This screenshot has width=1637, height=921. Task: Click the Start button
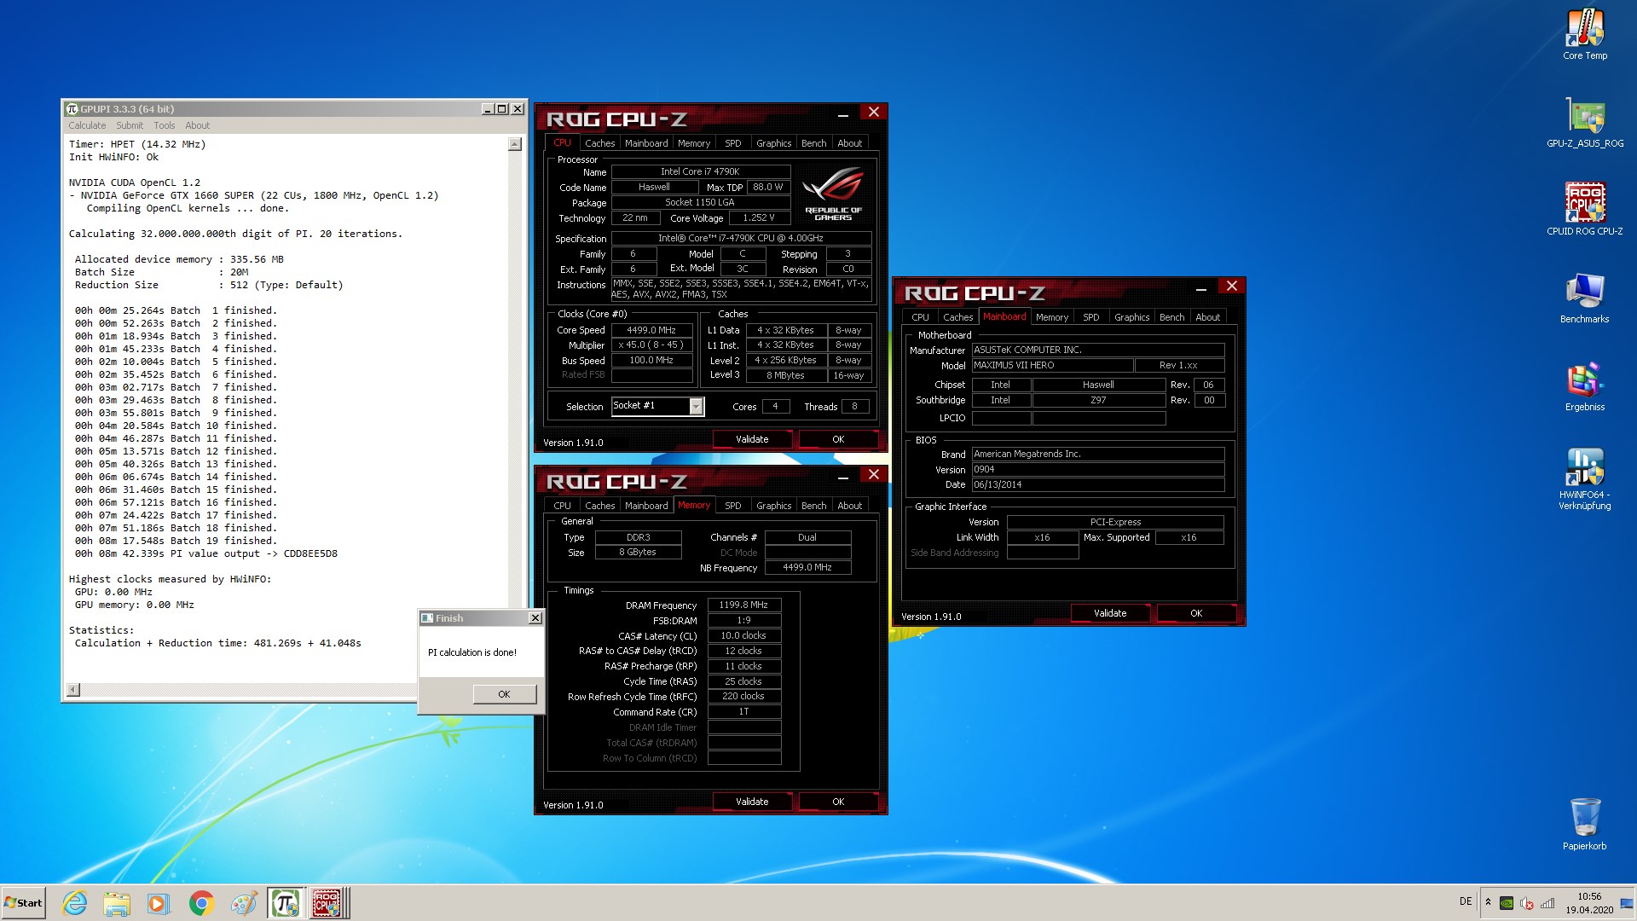click(x=24, y=903)
